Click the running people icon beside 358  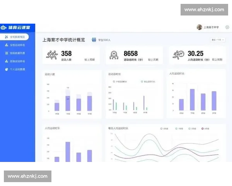click(x=52, y=55)
